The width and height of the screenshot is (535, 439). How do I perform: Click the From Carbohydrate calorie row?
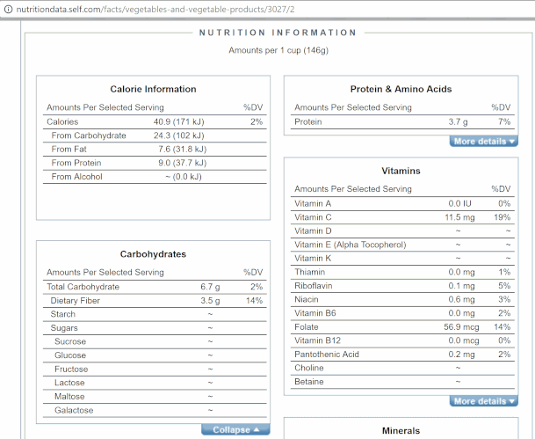[88, 135]
